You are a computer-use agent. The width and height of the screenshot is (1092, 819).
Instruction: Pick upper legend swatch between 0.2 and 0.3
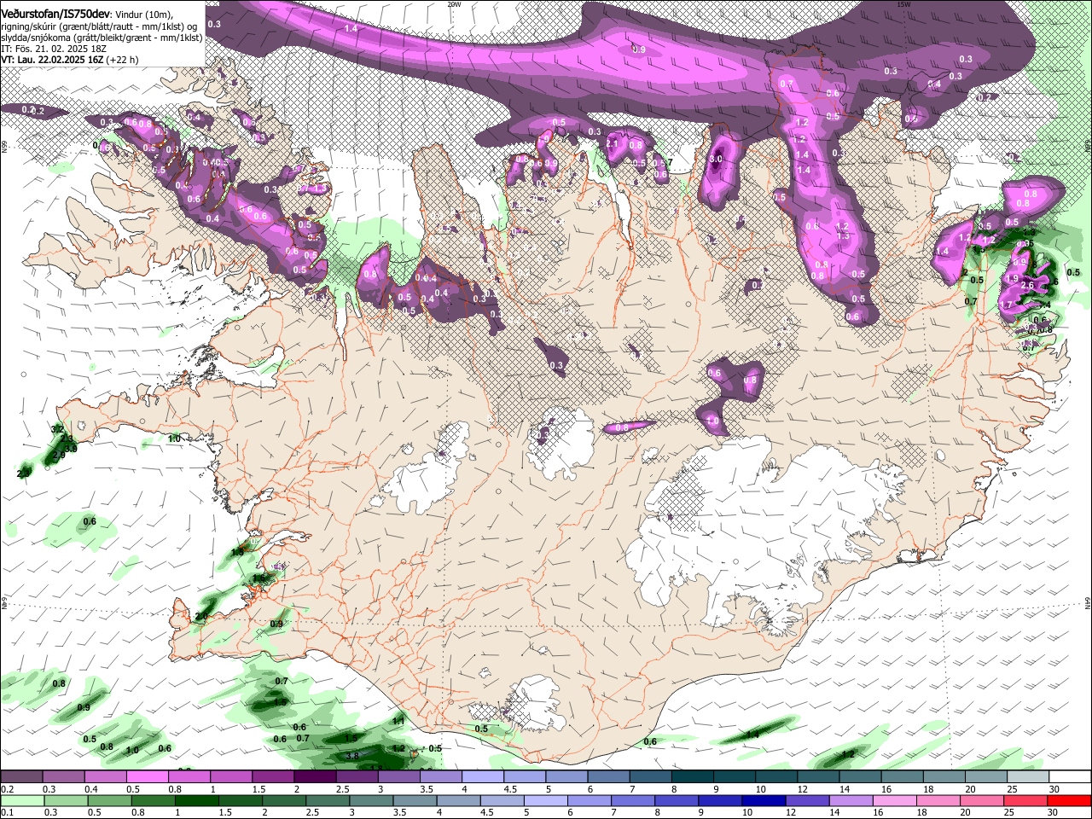21,776
